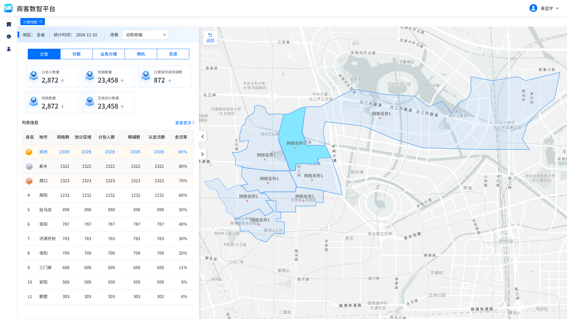Open the 场景 沿街商铺 dropdown

146,35
